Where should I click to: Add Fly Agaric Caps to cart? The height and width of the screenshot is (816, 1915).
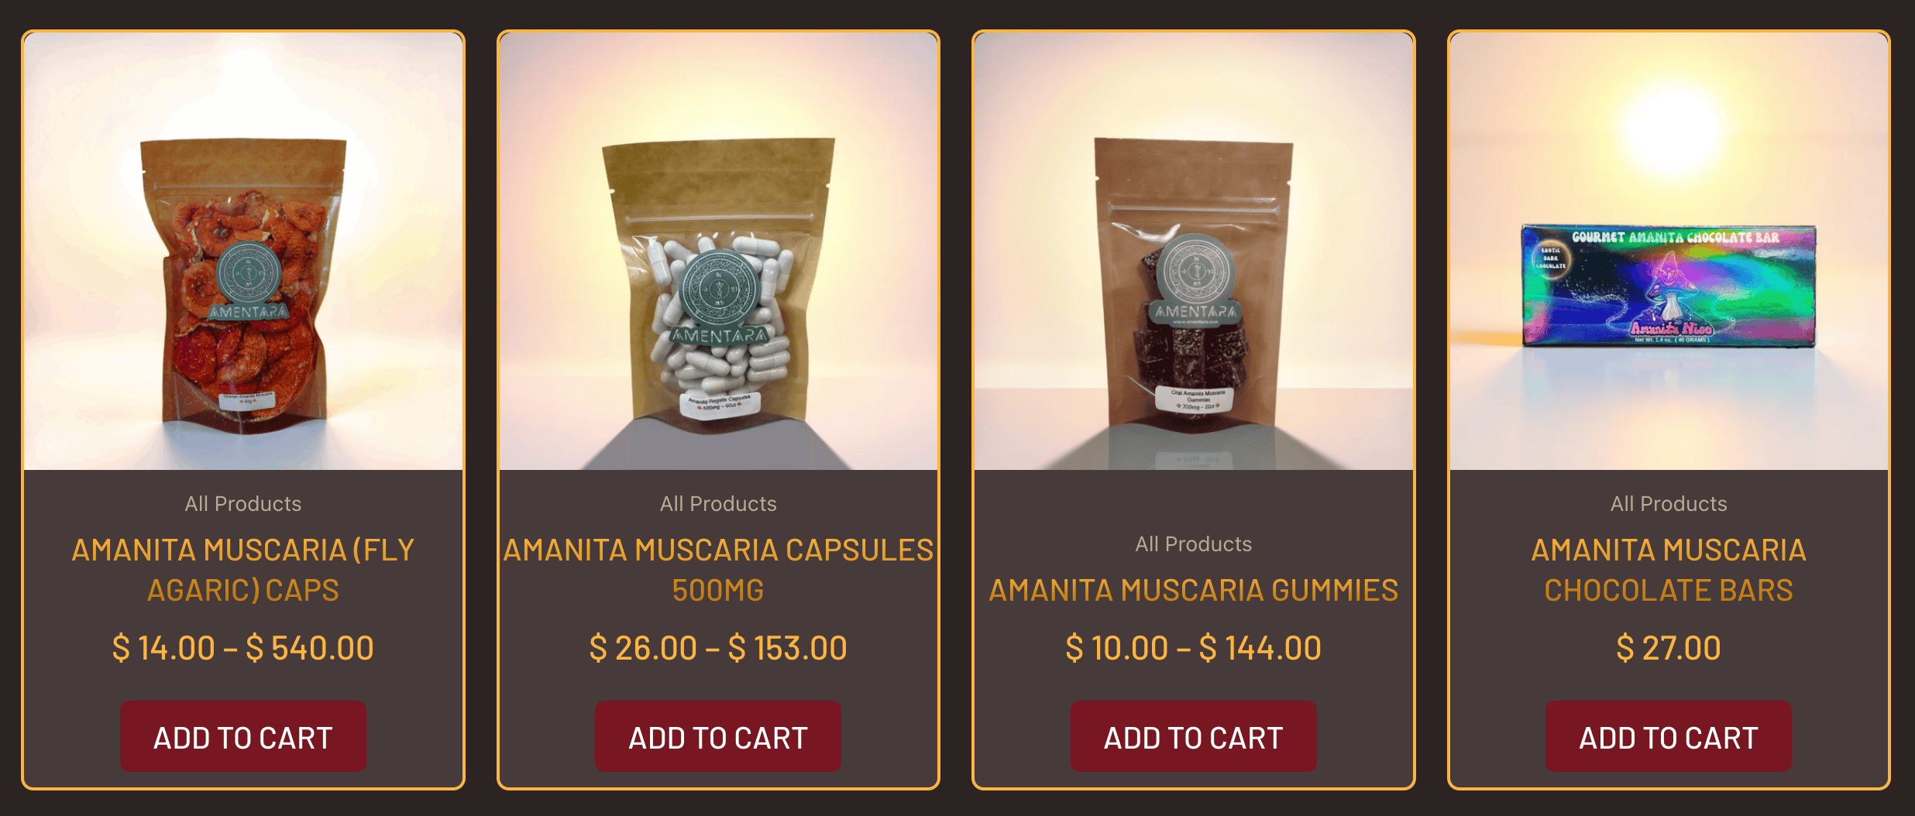(x=243, y=736)
